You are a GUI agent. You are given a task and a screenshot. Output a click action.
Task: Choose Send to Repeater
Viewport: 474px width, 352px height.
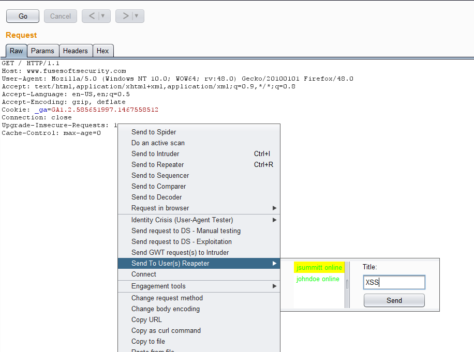click(199, 165)
